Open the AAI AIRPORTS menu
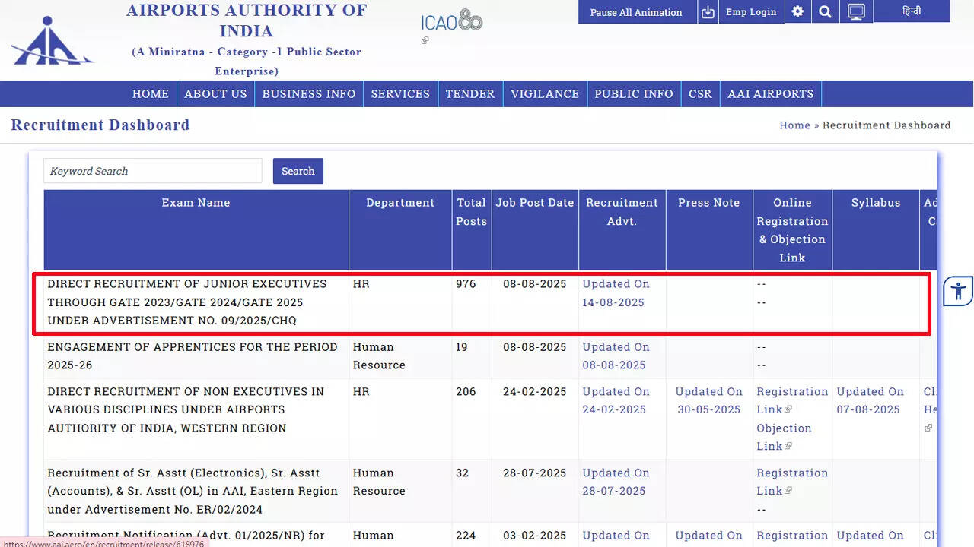This screenshot has width=974, height=547. [770, 94]
